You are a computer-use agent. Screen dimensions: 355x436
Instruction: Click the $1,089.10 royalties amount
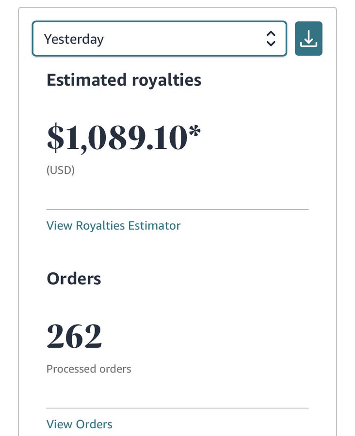(x=117, y=138)
